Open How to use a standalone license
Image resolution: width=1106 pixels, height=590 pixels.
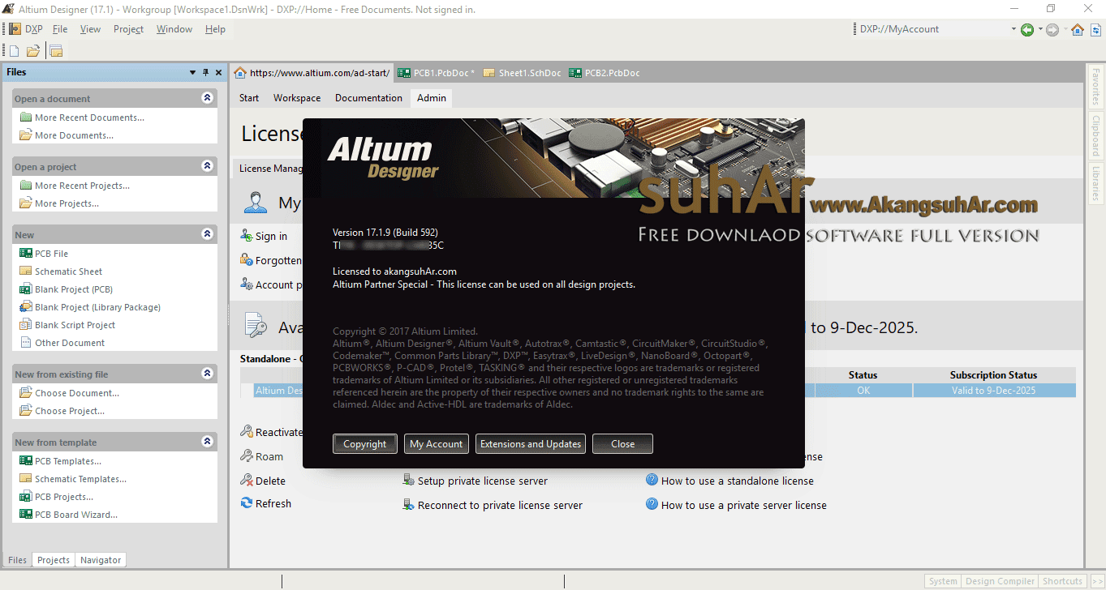730,481
